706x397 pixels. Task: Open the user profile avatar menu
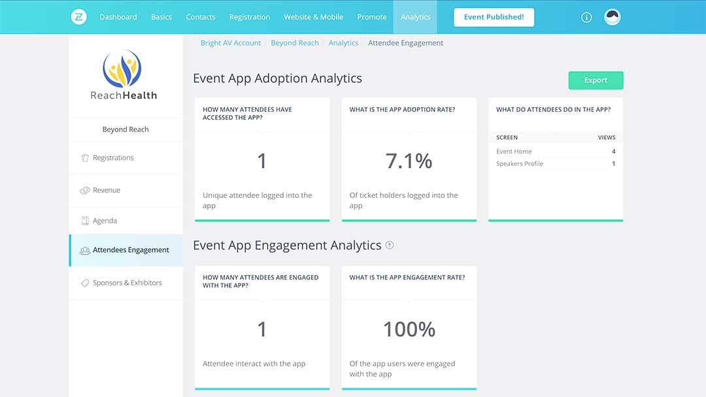613,16
